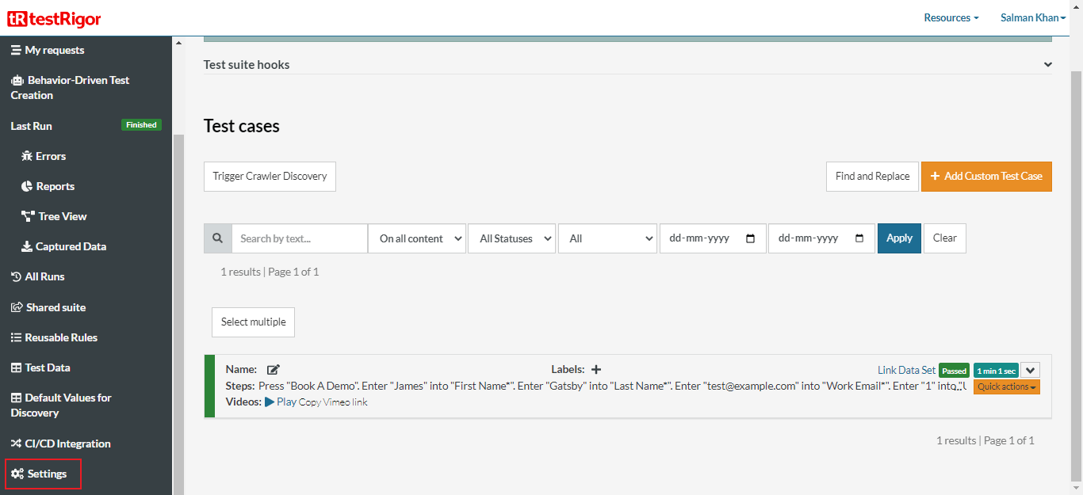Open CI/CD Integration settings
1083x495 pixels.
(x=67, y=444)
